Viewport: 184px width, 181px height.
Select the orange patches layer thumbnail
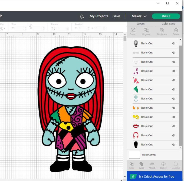[136, 108]
